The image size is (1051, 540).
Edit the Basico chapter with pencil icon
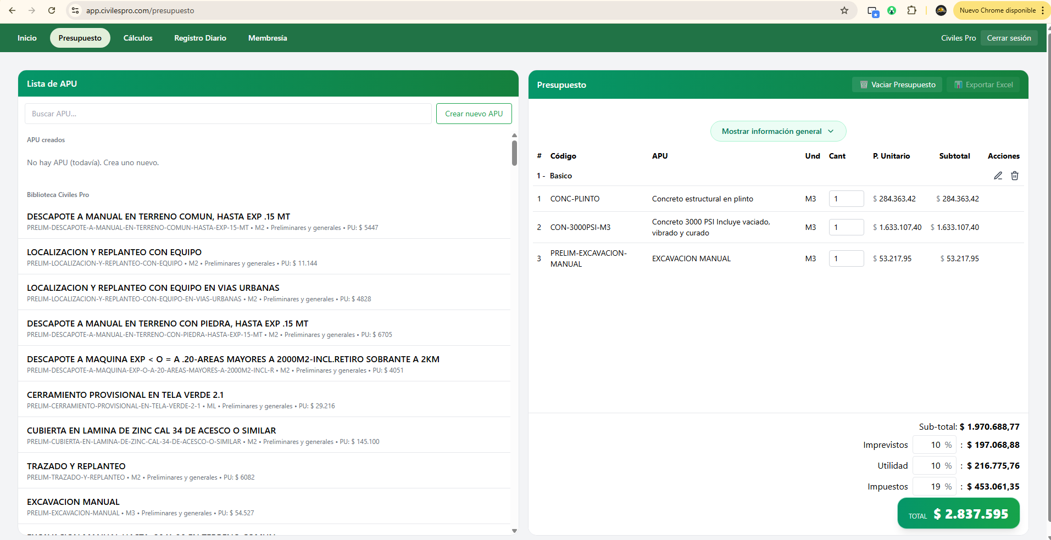998,176
